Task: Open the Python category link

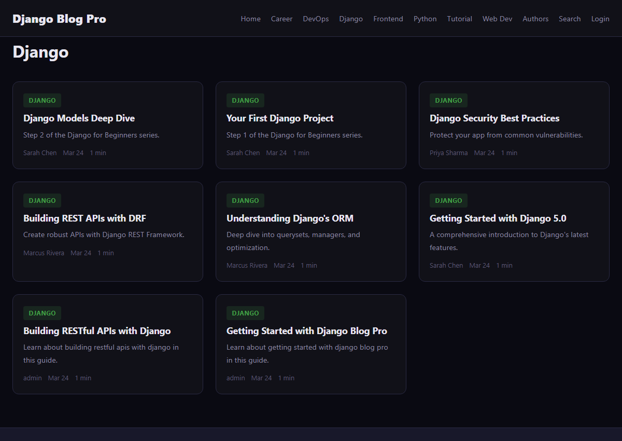Action: pos(425,19)
